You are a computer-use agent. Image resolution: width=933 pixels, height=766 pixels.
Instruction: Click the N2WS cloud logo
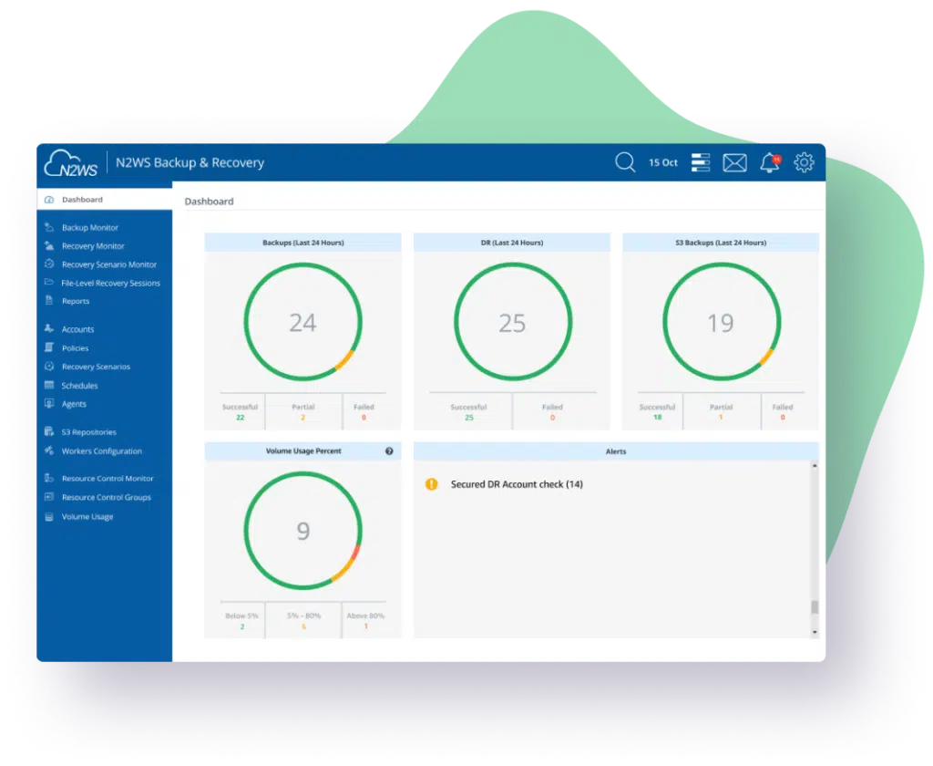tap(71, 162)
